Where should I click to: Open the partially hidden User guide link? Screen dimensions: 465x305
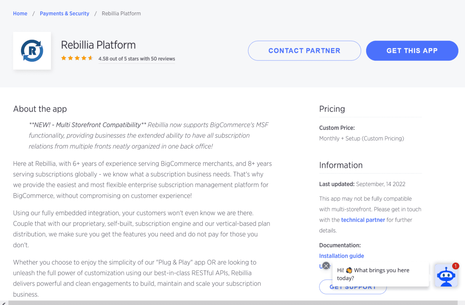pyautogui.click(x=321, y=266)
